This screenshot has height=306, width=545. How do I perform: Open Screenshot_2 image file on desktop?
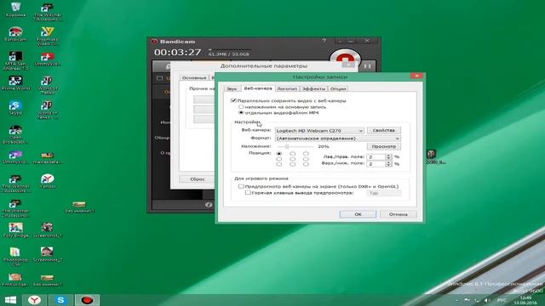[x=47, y=254]
